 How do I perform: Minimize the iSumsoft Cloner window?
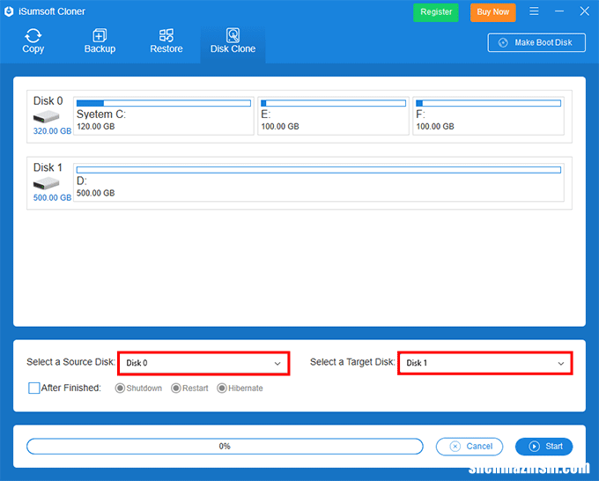coord(559,11)
